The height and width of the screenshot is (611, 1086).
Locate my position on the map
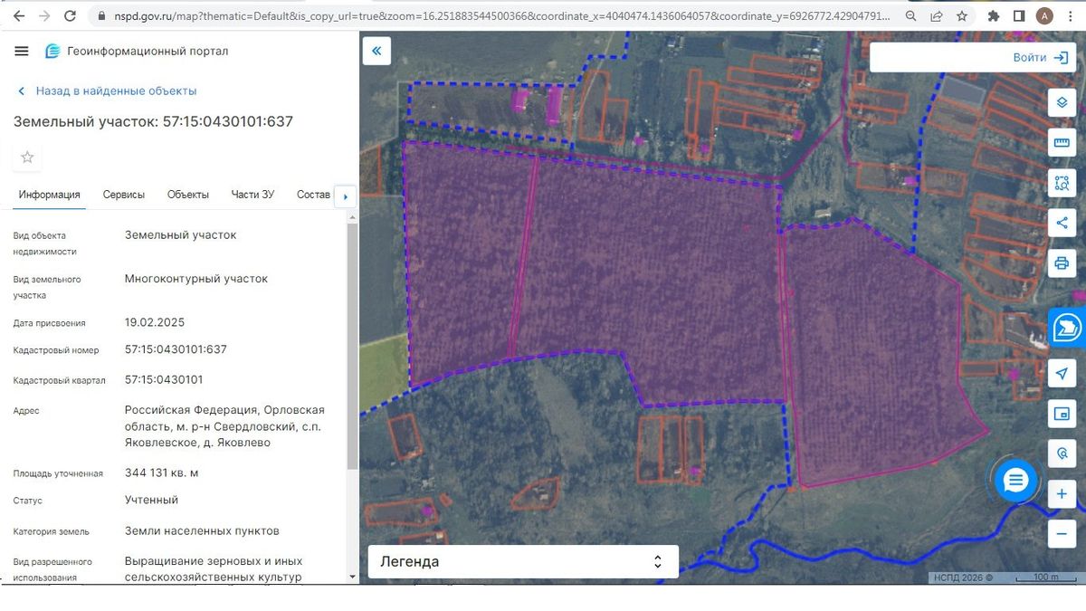[1062, 374]
